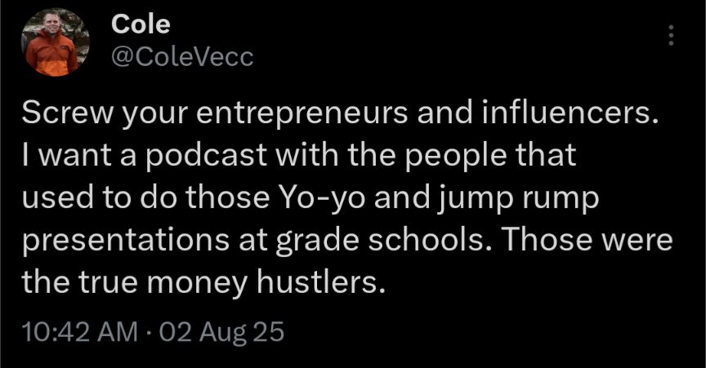This screenshot has height=368, width=706.
Task: Open the three-dot more options menu
Action: point(671,35)
